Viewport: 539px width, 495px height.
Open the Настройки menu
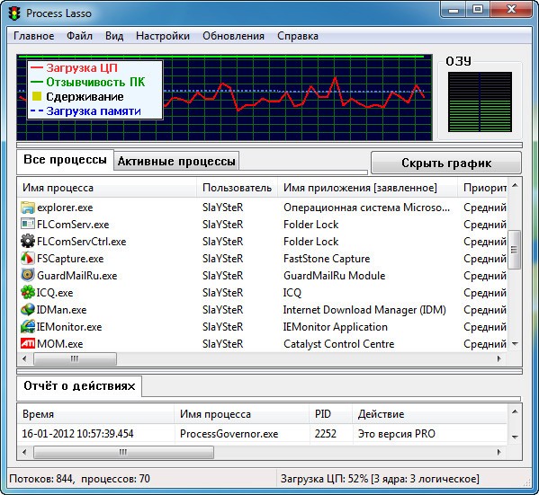click(x=163, y=36)
